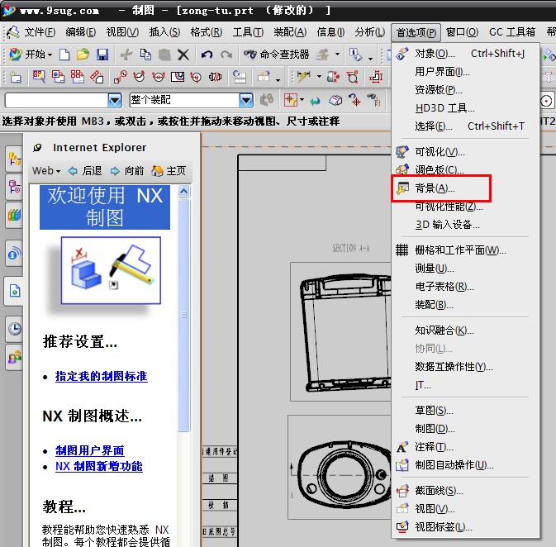Open the HD3D tools sidebar icon
Screen dimensions: 556x547
[15, 254]
